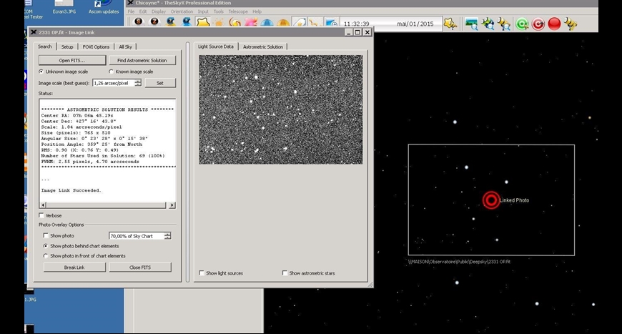
Task: Click the red circular arrow toolbar icon
Action: click(538, 24)
